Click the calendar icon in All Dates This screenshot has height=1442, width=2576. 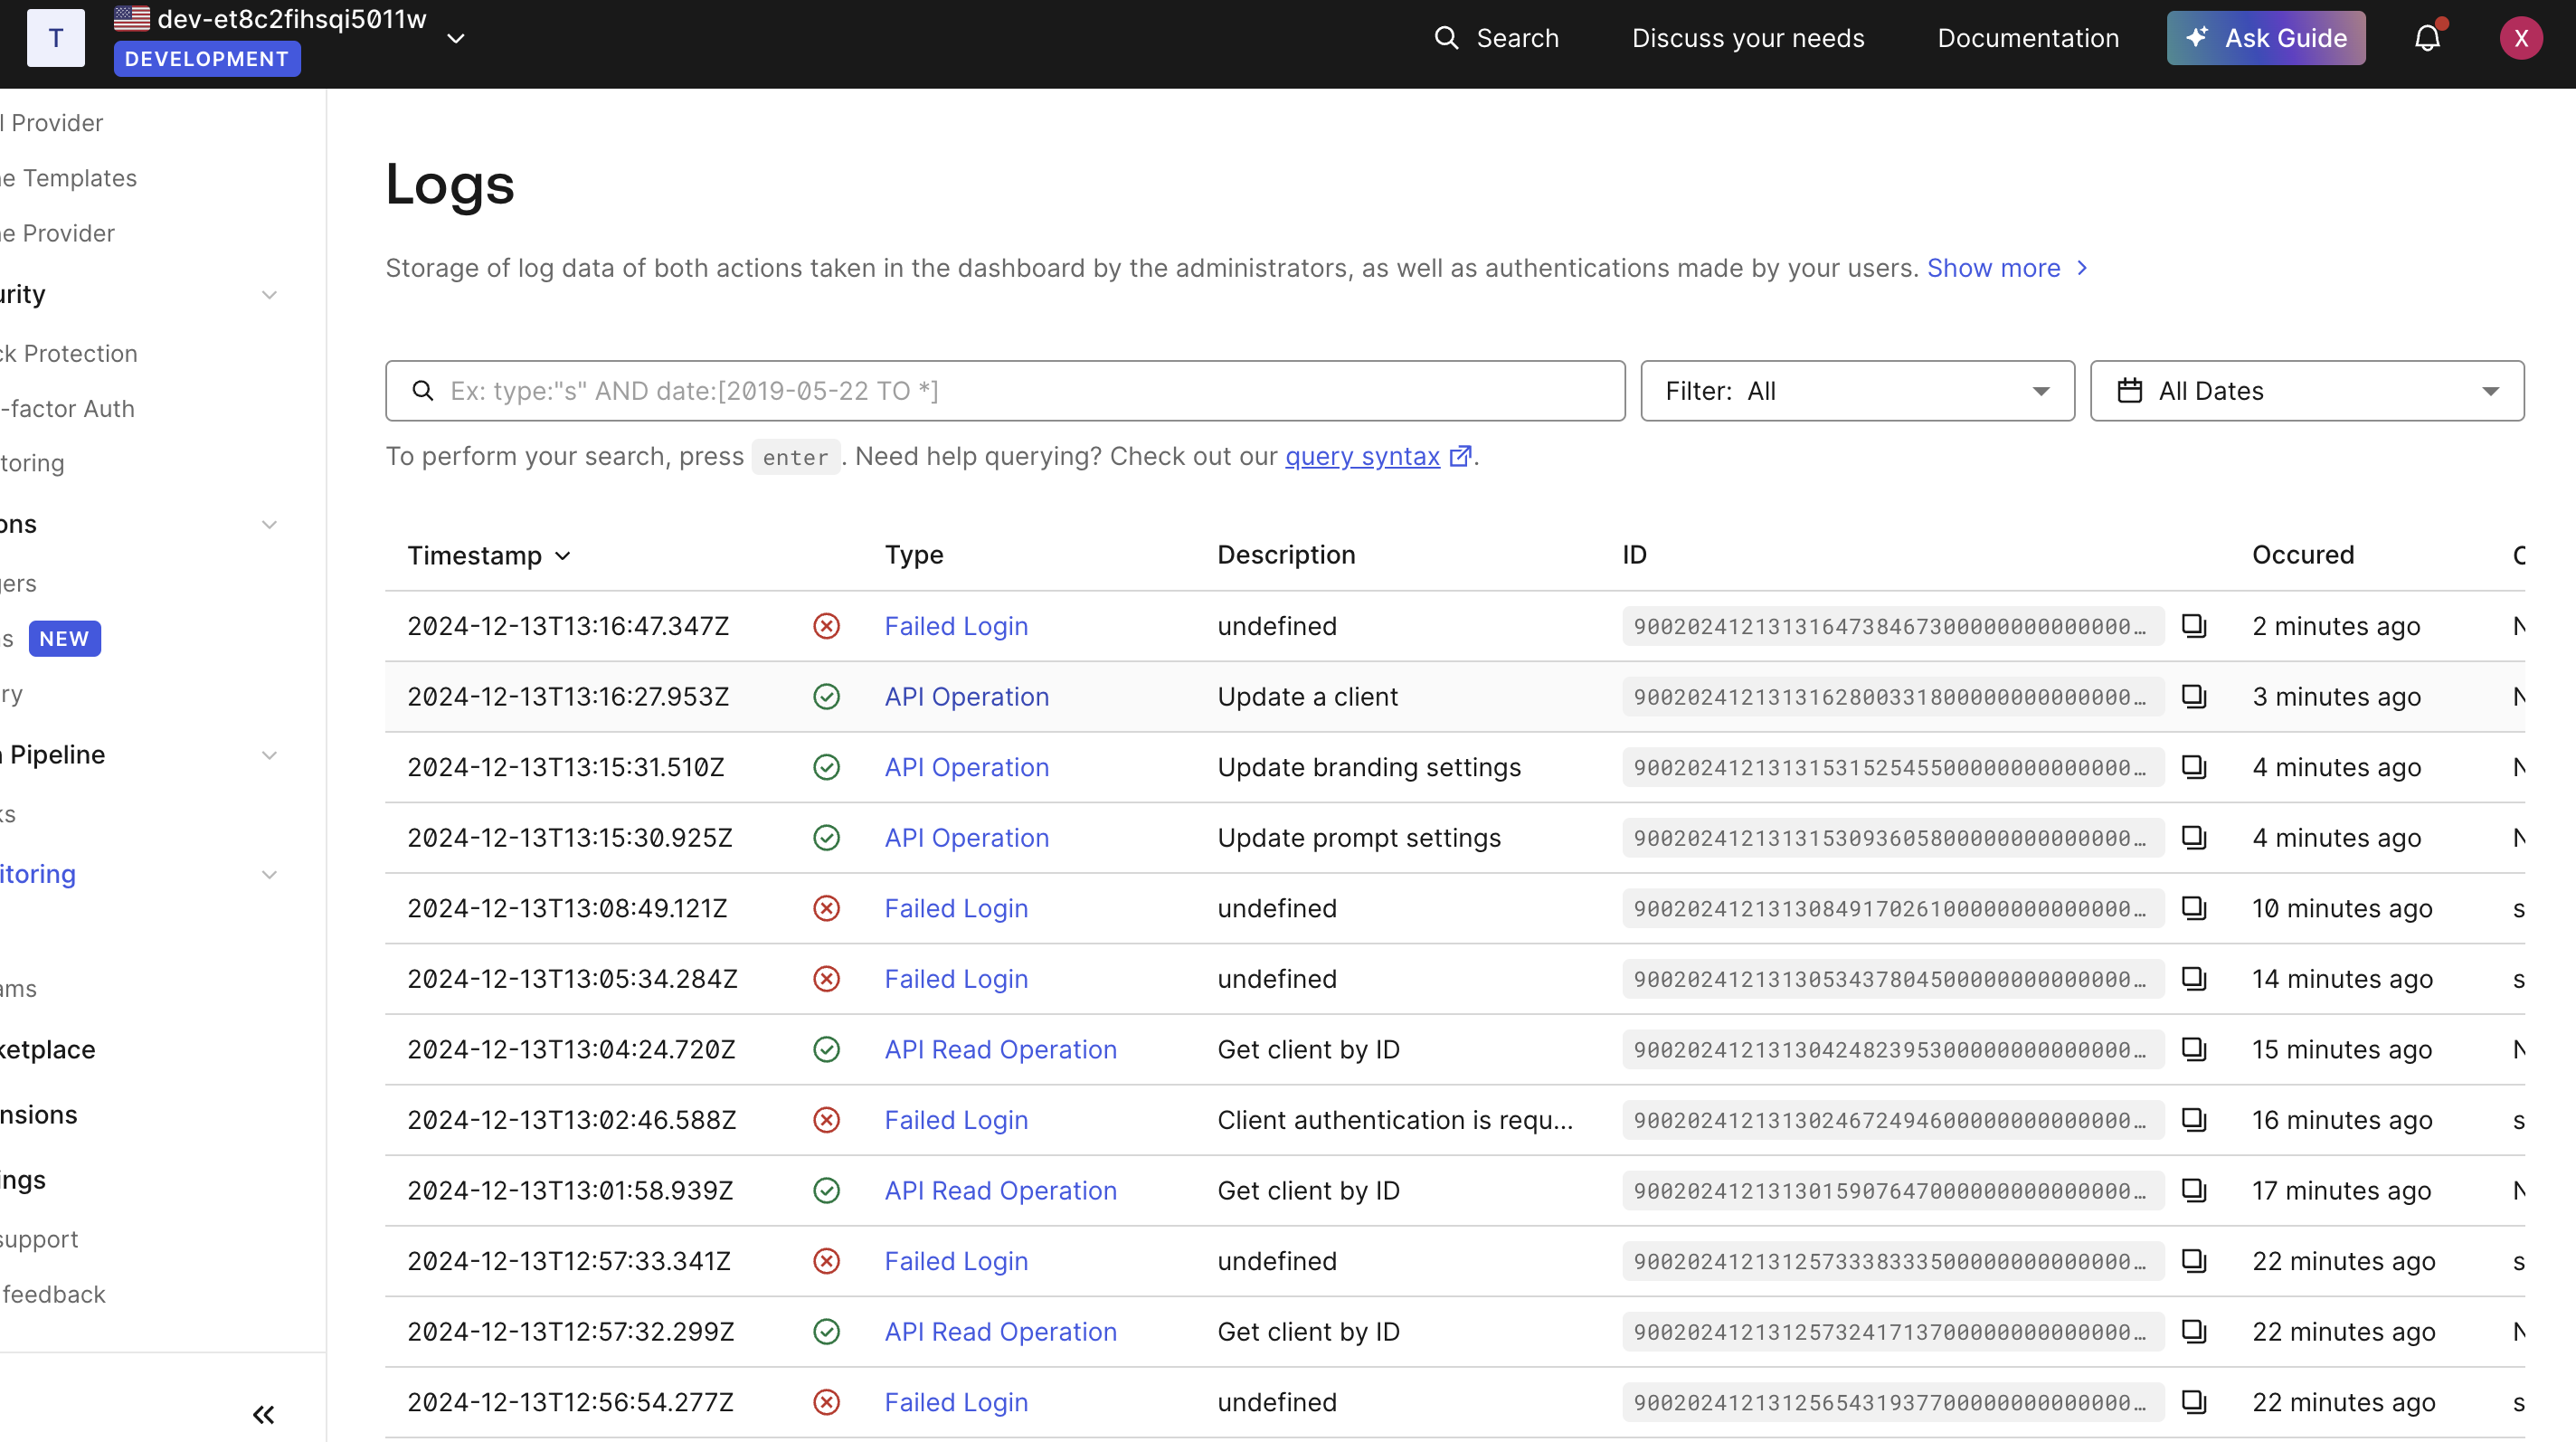[x=2130, y=391]
